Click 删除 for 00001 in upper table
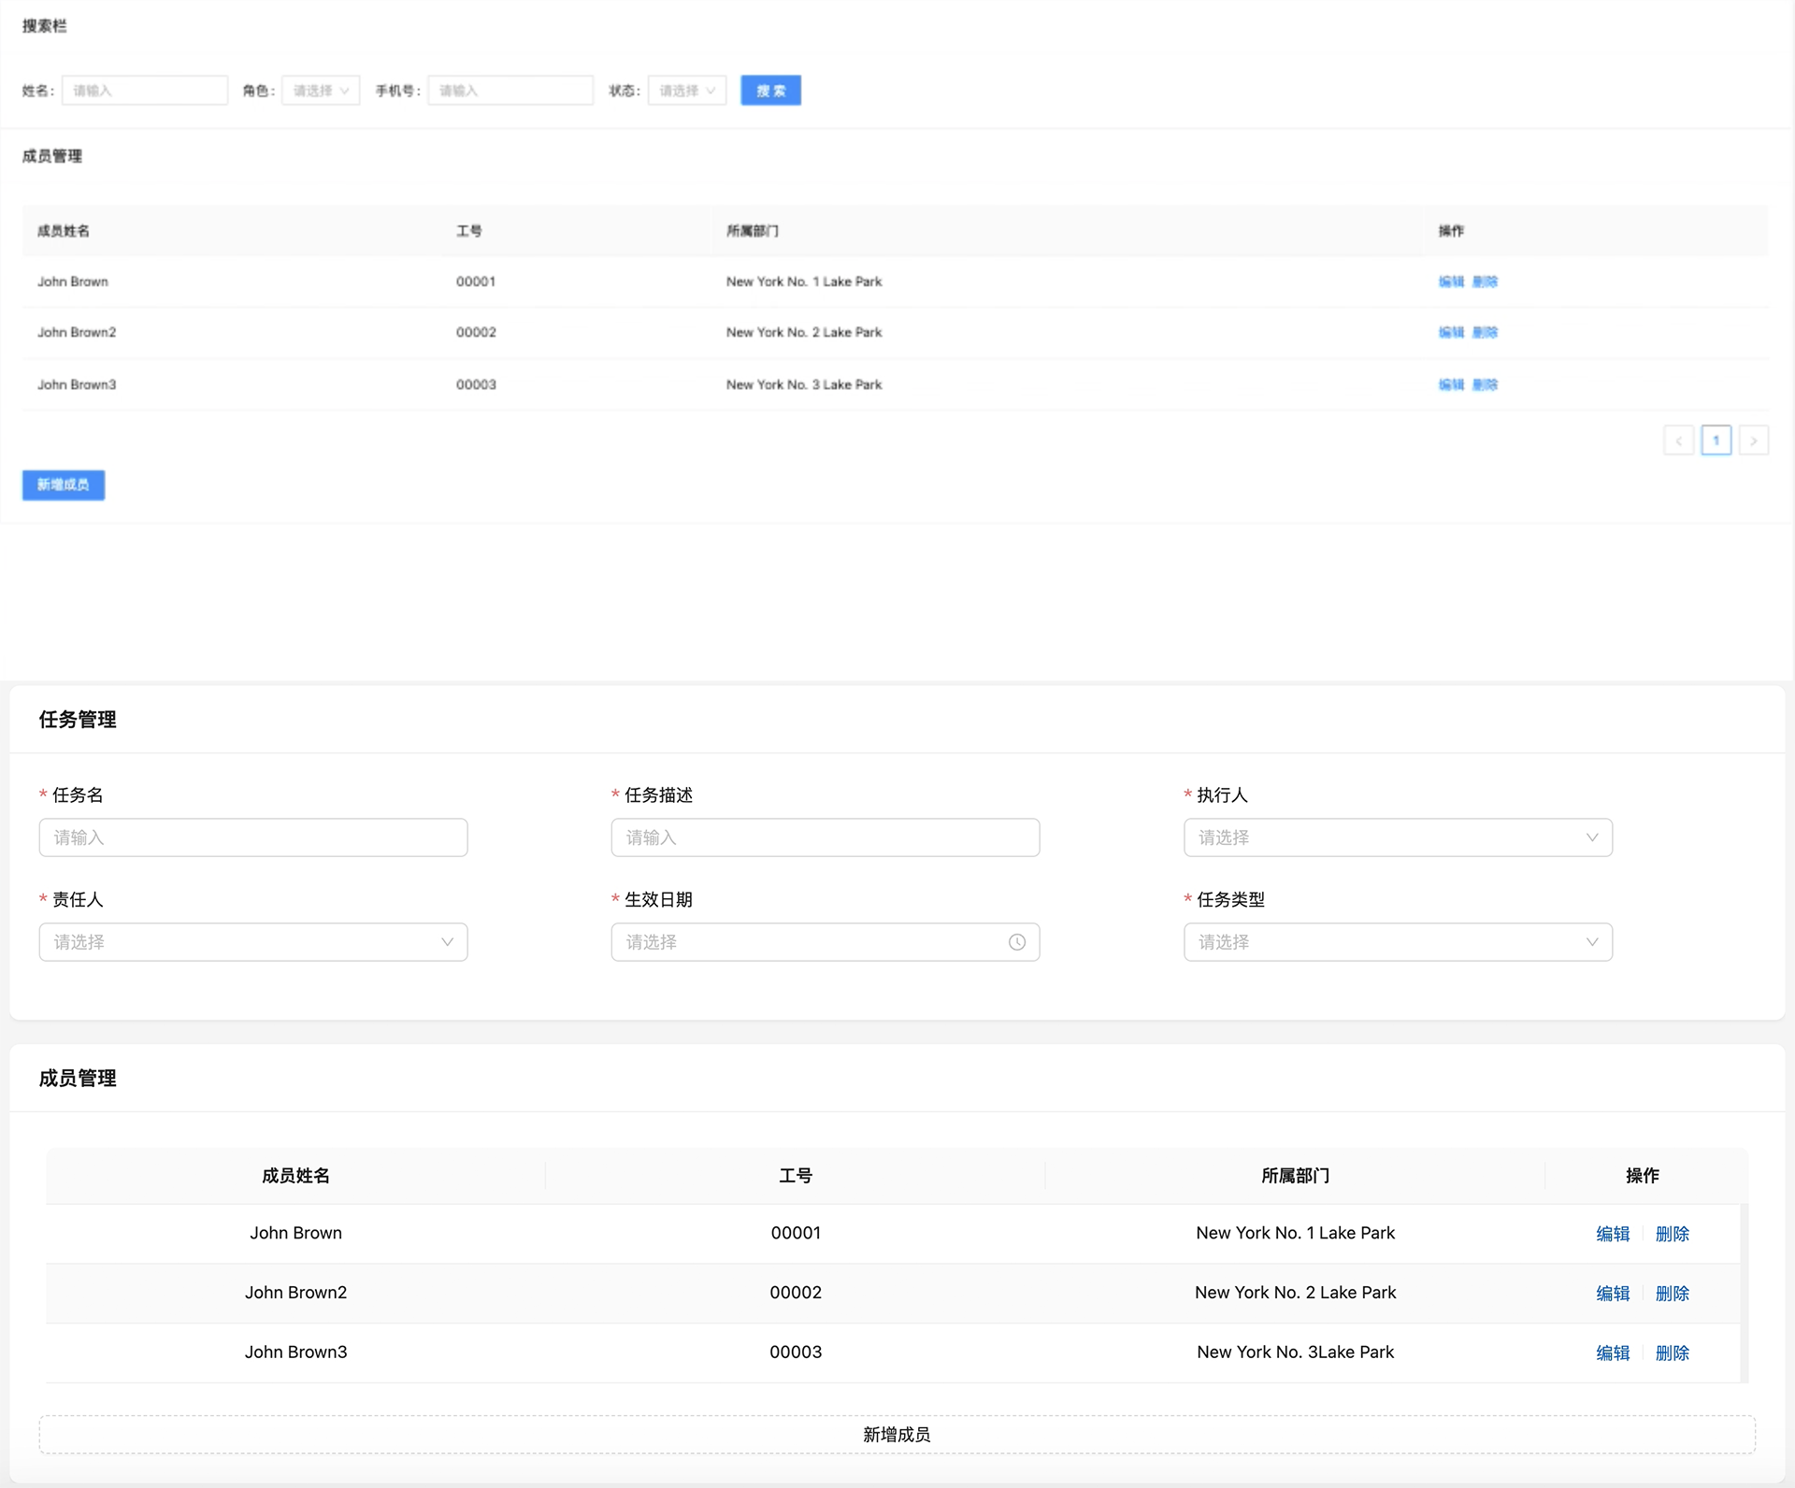The width and height of the screenshot is (1795, 1488). (1485, 281)
